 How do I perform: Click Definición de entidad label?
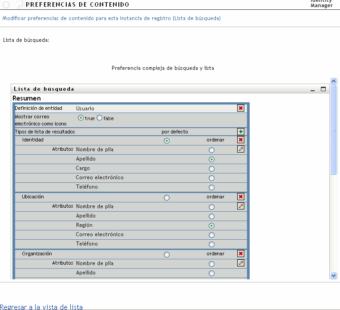[x=38, y=108]
